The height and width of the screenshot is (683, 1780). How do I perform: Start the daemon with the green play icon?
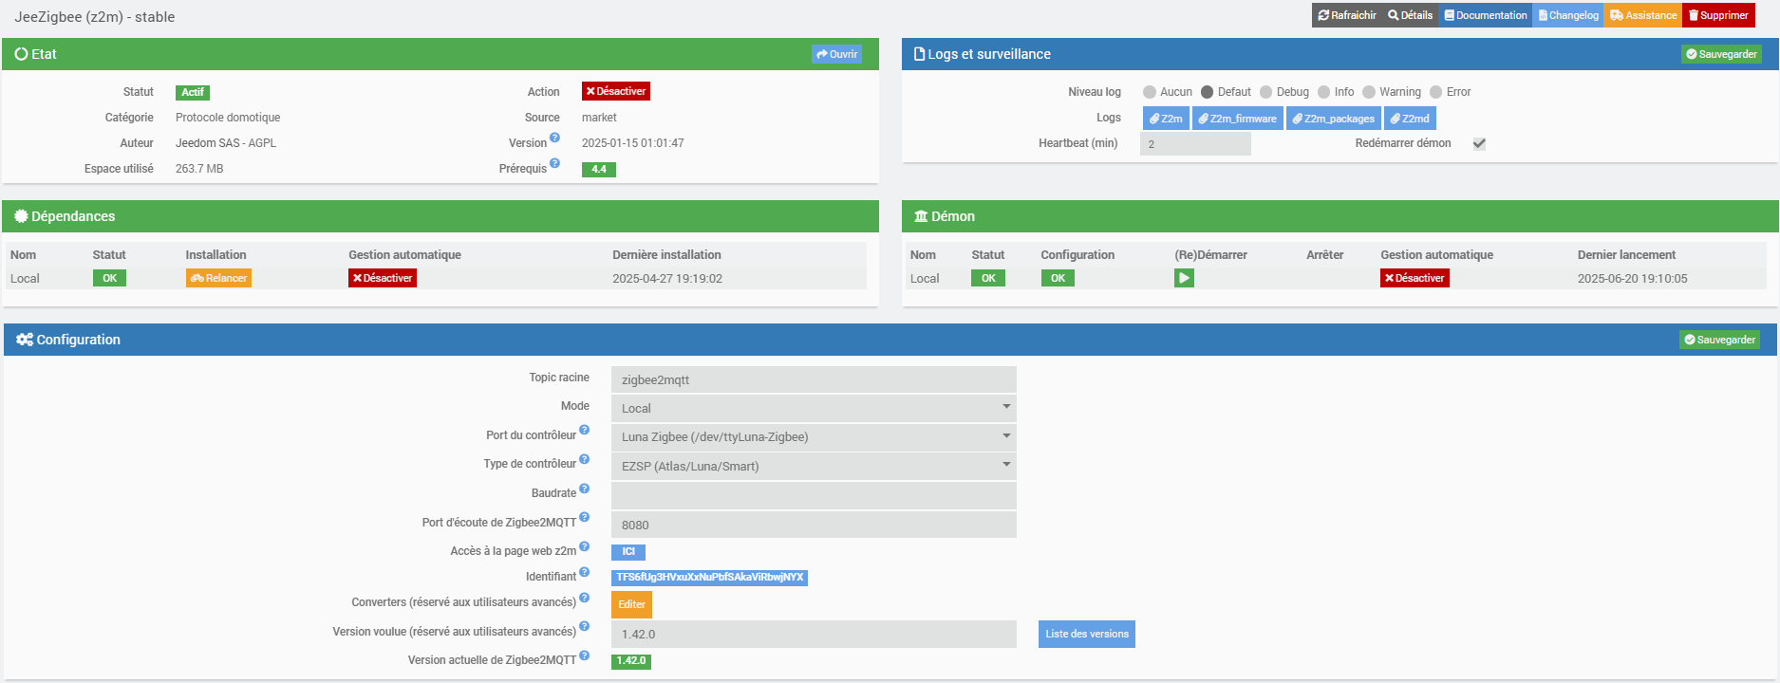pos(1184,278)
